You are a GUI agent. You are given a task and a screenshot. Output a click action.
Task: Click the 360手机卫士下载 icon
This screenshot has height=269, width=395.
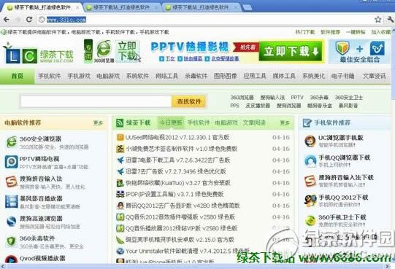pos(310,220)
